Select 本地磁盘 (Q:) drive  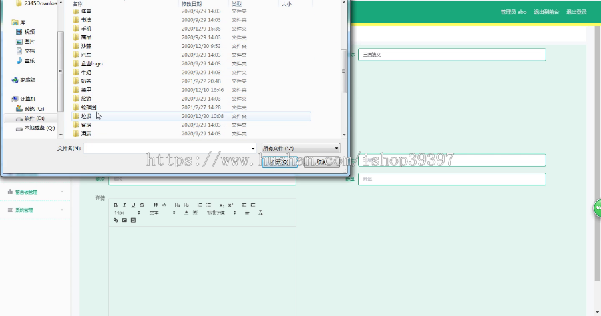pyautogui.click(x=35, y=128)
